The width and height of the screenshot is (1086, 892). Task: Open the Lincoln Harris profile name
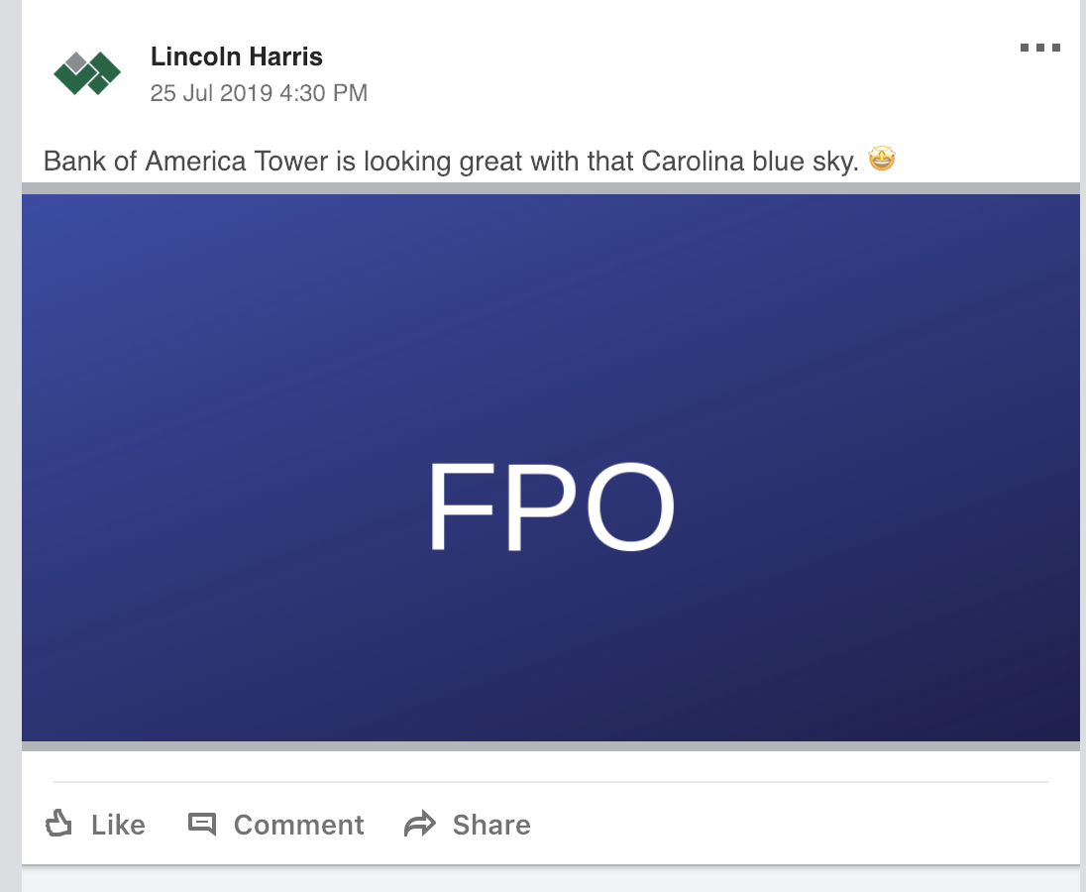[237, 57]
